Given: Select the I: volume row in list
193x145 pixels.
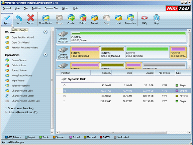Looking at the screenshot, I should 123,101.
